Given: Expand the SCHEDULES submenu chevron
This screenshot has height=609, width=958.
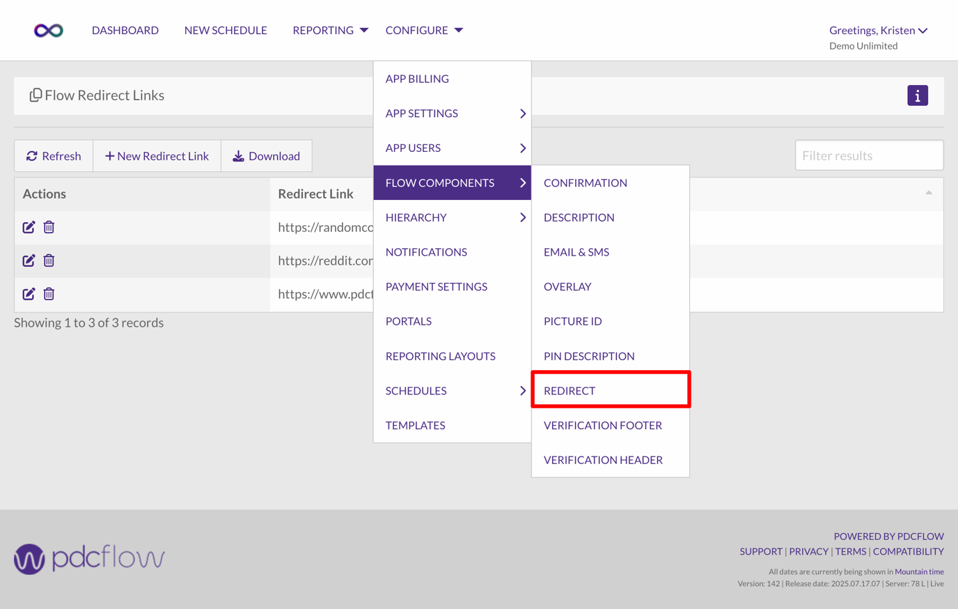Looking at the screenshot, I should click(x=522, y=391).
